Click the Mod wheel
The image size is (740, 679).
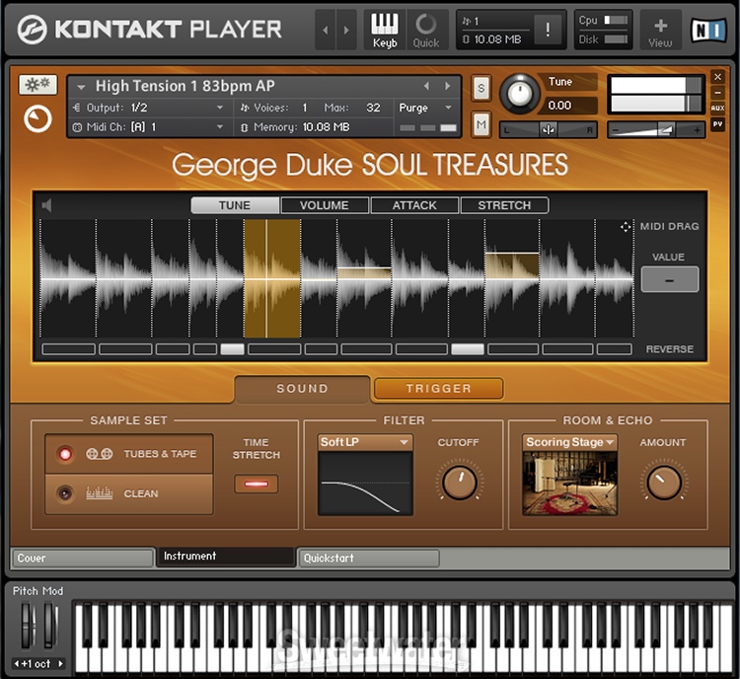click(50, 625)
